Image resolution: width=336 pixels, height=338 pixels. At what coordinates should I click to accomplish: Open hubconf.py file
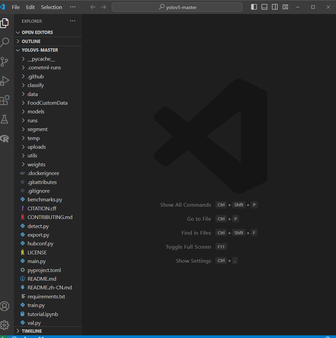coord(48,243)
